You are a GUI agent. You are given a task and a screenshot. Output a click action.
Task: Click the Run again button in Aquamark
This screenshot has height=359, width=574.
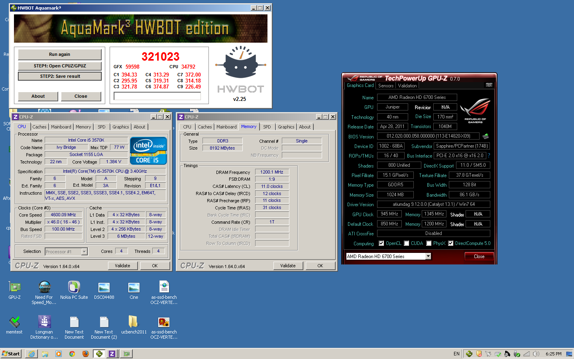coord(60,55)
